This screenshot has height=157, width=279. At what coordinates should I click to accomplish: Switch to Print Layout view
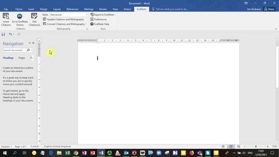(x=231, y=146)
